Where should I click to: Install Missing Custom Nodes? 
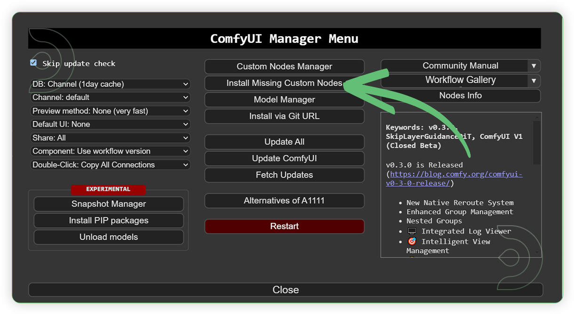coord(284,83)
